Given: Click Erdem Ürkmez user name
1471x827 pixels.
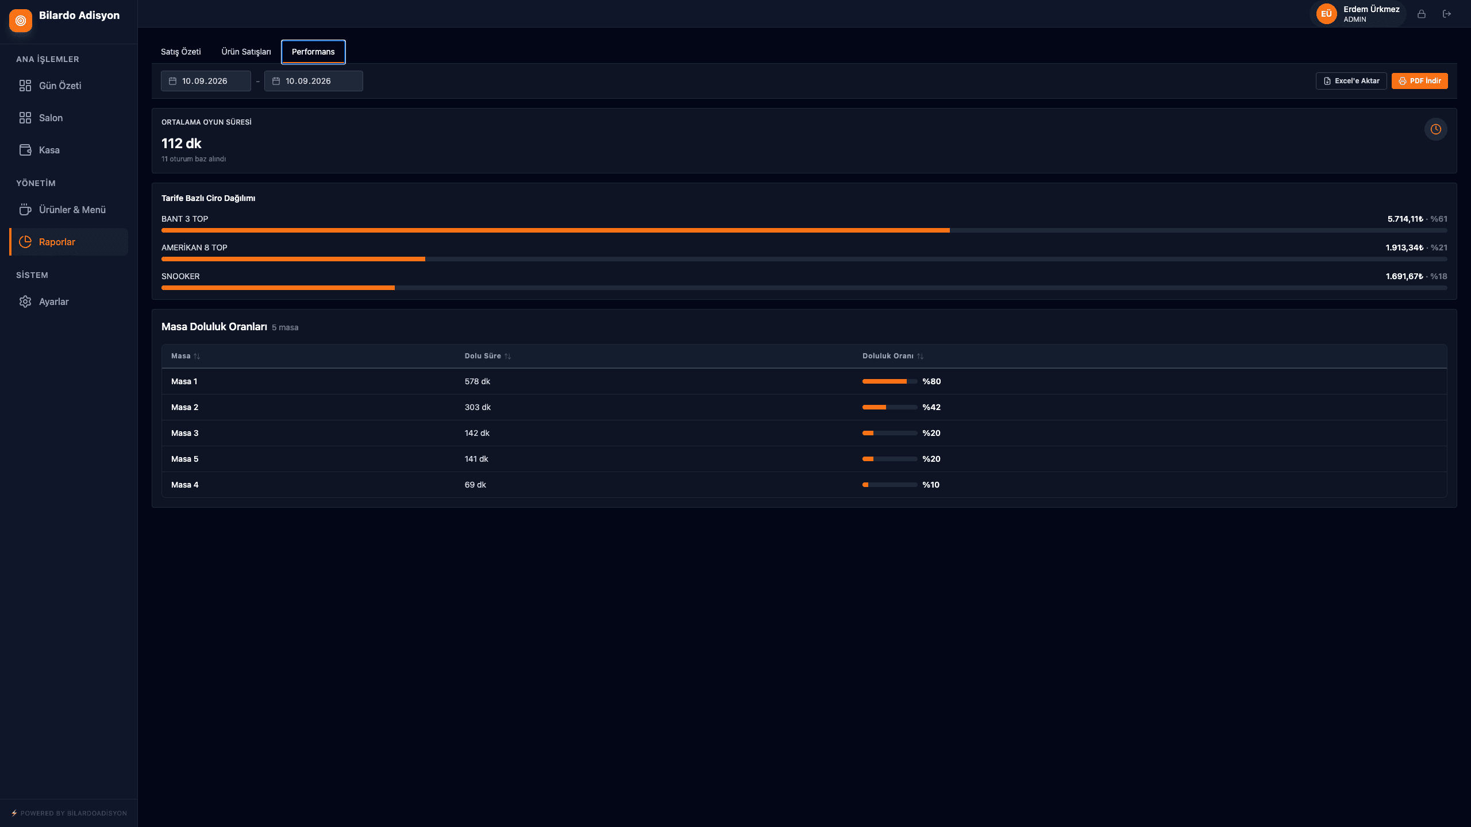Looking at the screenshot, I should tap(1371, 9).
